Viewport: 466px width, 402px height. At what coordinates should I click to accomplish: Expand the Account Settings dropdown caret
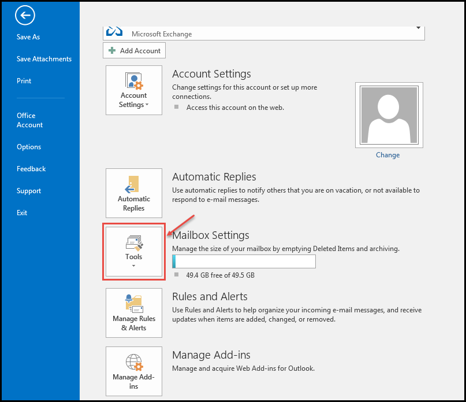[147, 105]
